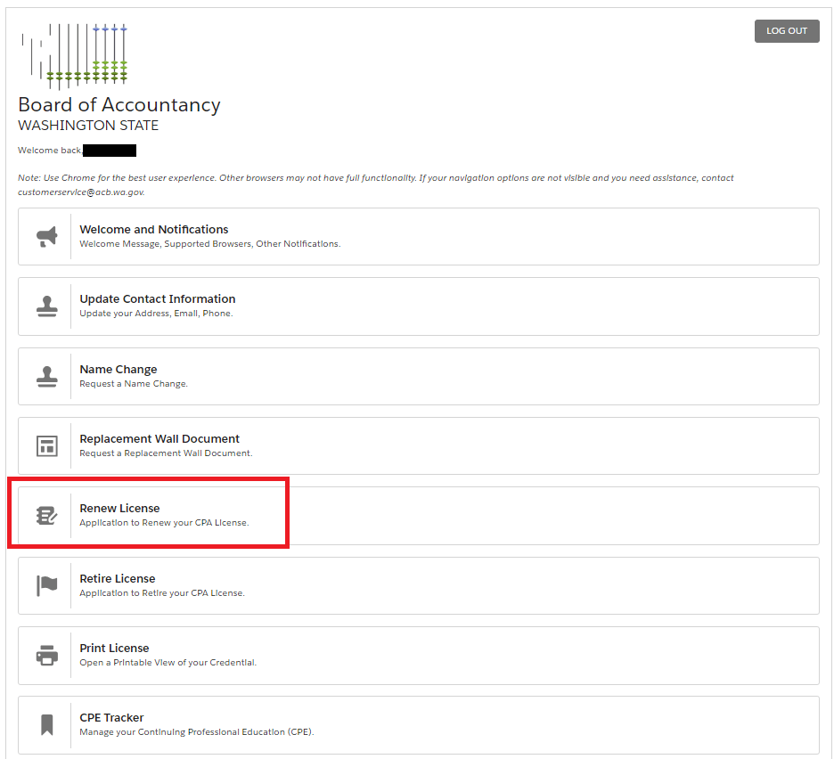Click "Application to Renew your CPA License" description
The height and width of the screenshot is (759, 834).
coord(164,523)
